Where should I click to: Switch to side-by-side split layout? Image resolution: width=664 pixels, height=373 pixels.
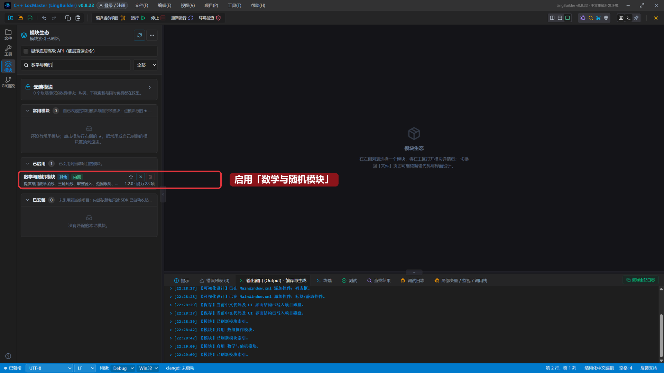[552, 18]
